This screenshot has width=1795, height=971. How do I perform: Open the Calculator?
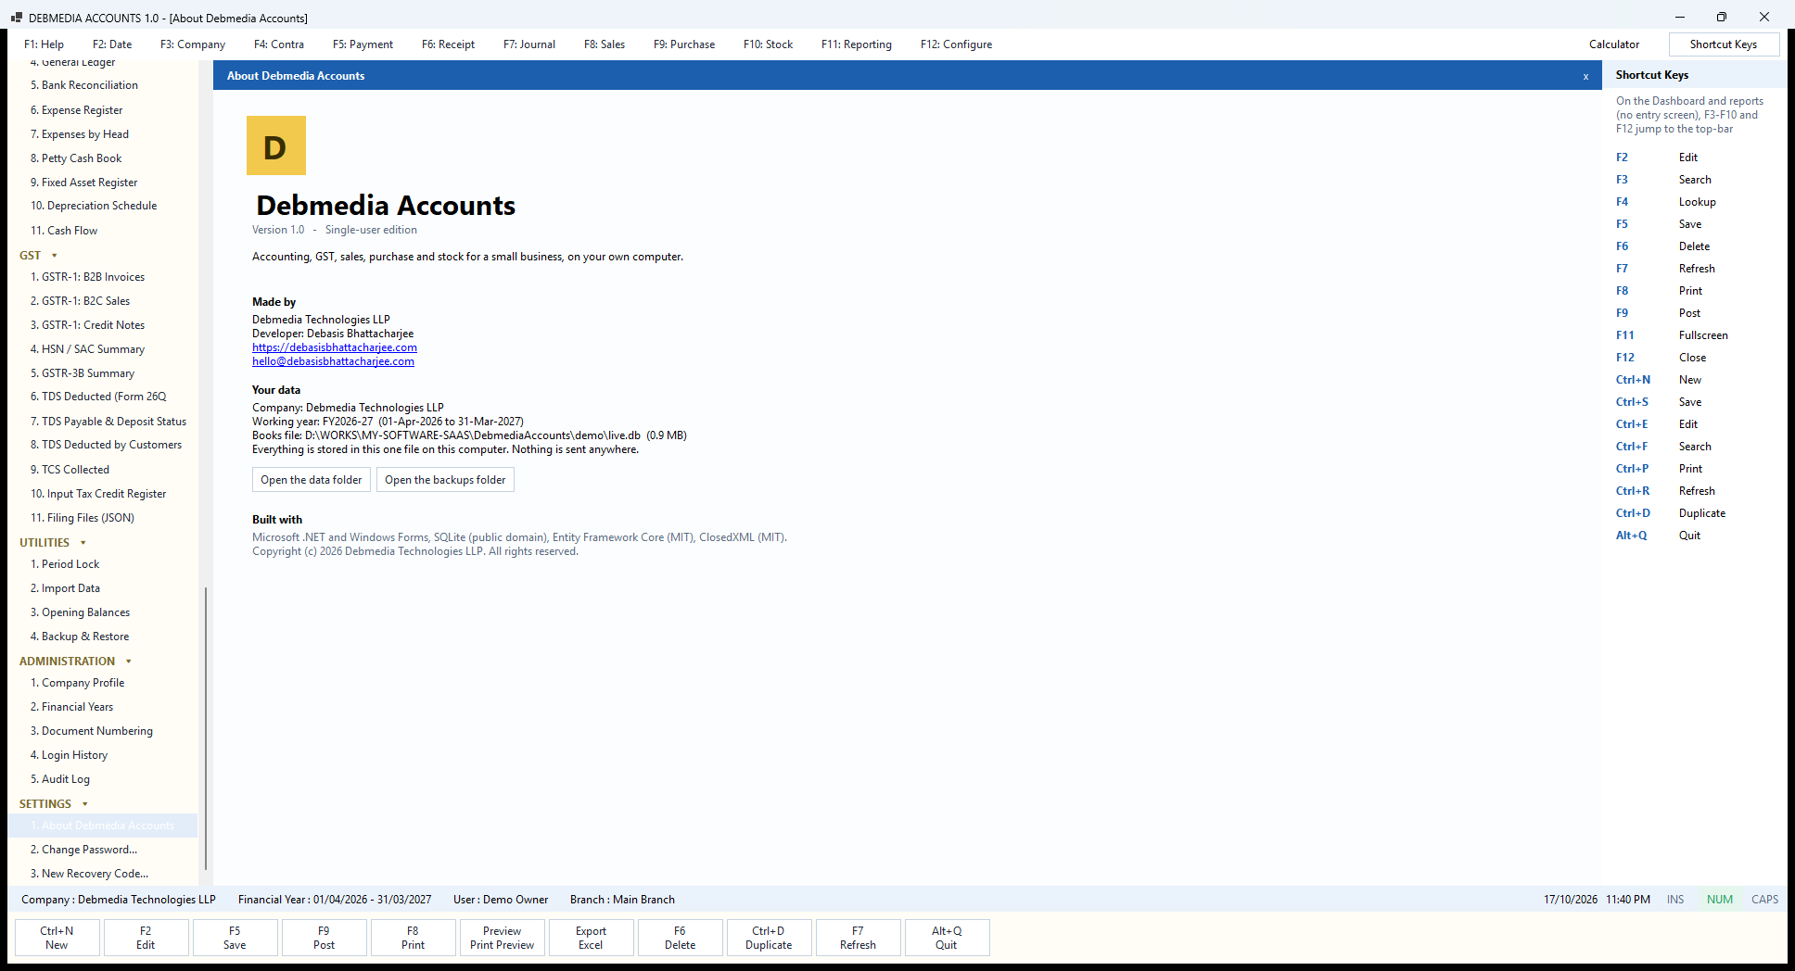[1614, 44]
